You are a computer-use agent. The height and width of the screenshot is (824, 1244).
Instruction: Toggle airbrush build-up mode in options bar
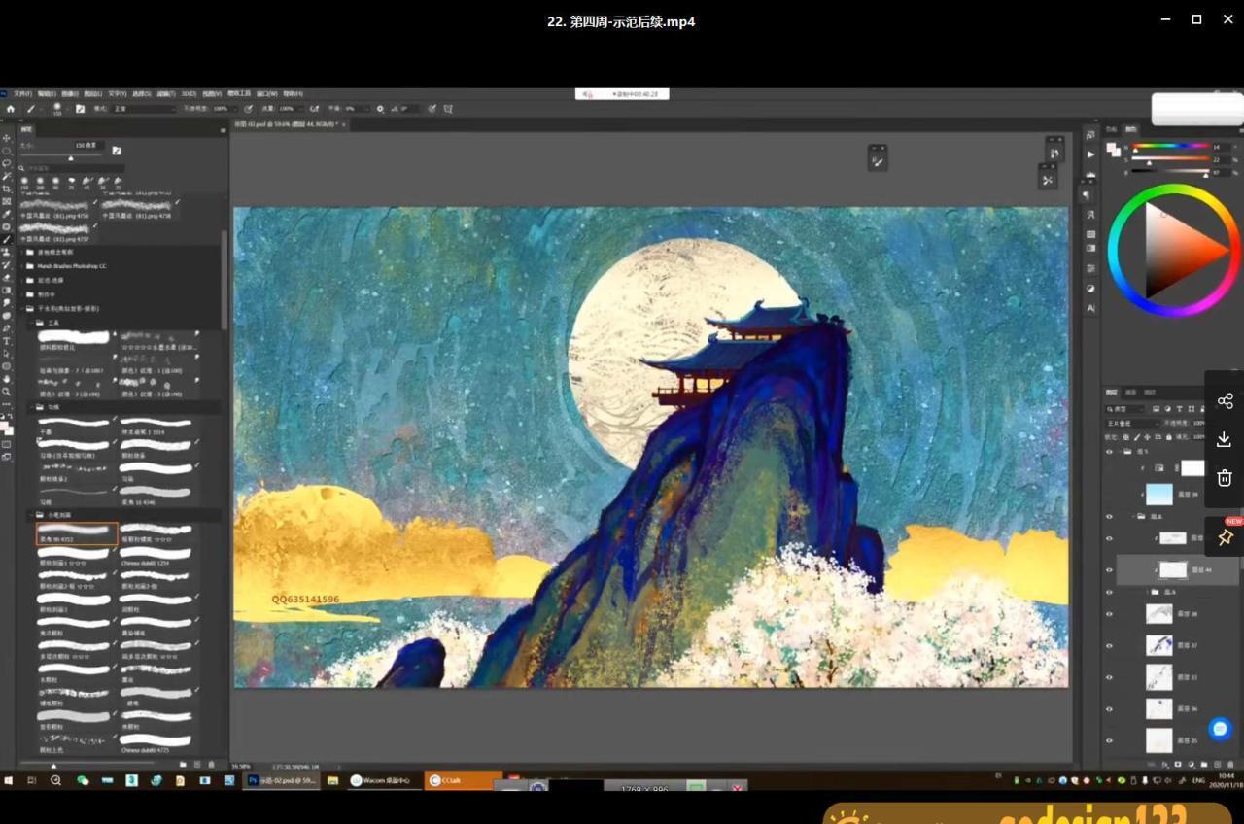pos(315,109)
